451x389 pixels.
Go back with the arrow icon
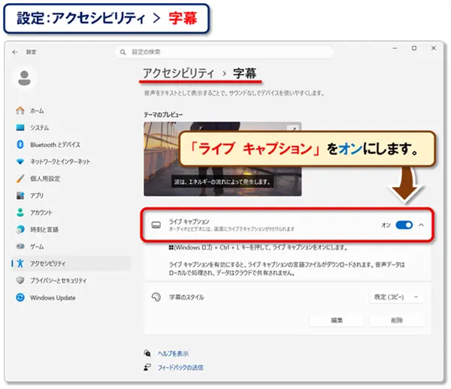[15, 52]
